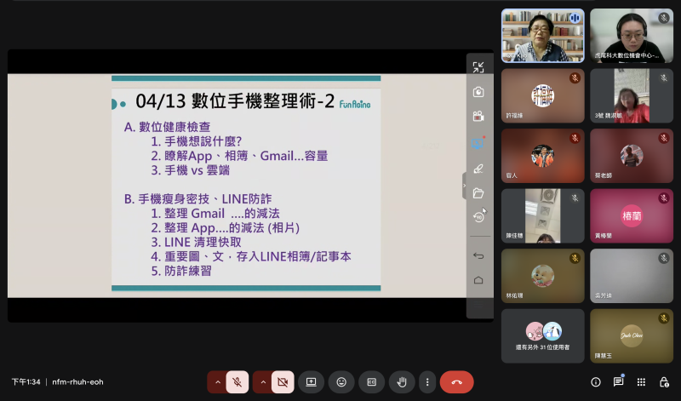Click the raise hand button
Viewport: 681px width, 401px height.
point(402,382)
